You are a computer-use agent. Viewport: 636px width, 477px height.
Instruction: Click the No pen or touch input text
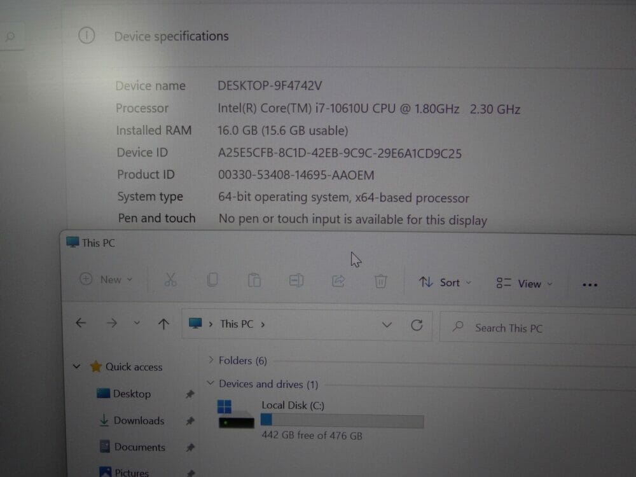pyautogui.click(x=352, y=219)
